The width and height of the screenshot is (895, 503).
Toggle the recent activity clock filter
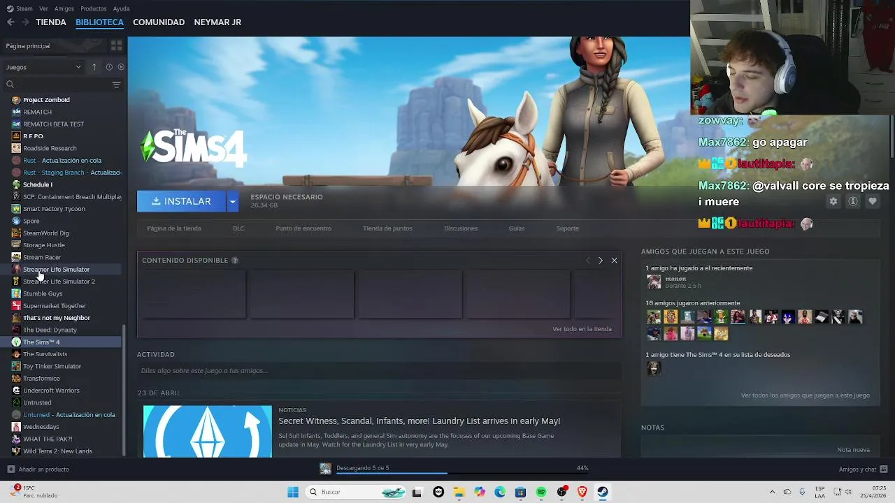click(109, 67)
